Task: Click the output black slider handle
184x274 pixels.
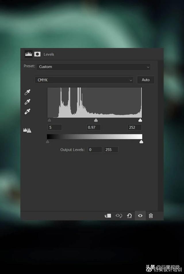Action: tap(47, 142)
